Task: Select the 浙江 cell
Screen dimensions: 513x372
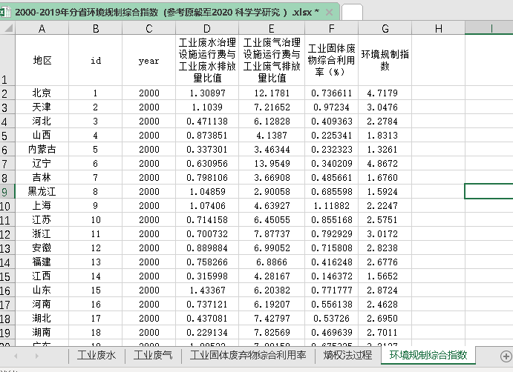Action: [x=42, y=233]
